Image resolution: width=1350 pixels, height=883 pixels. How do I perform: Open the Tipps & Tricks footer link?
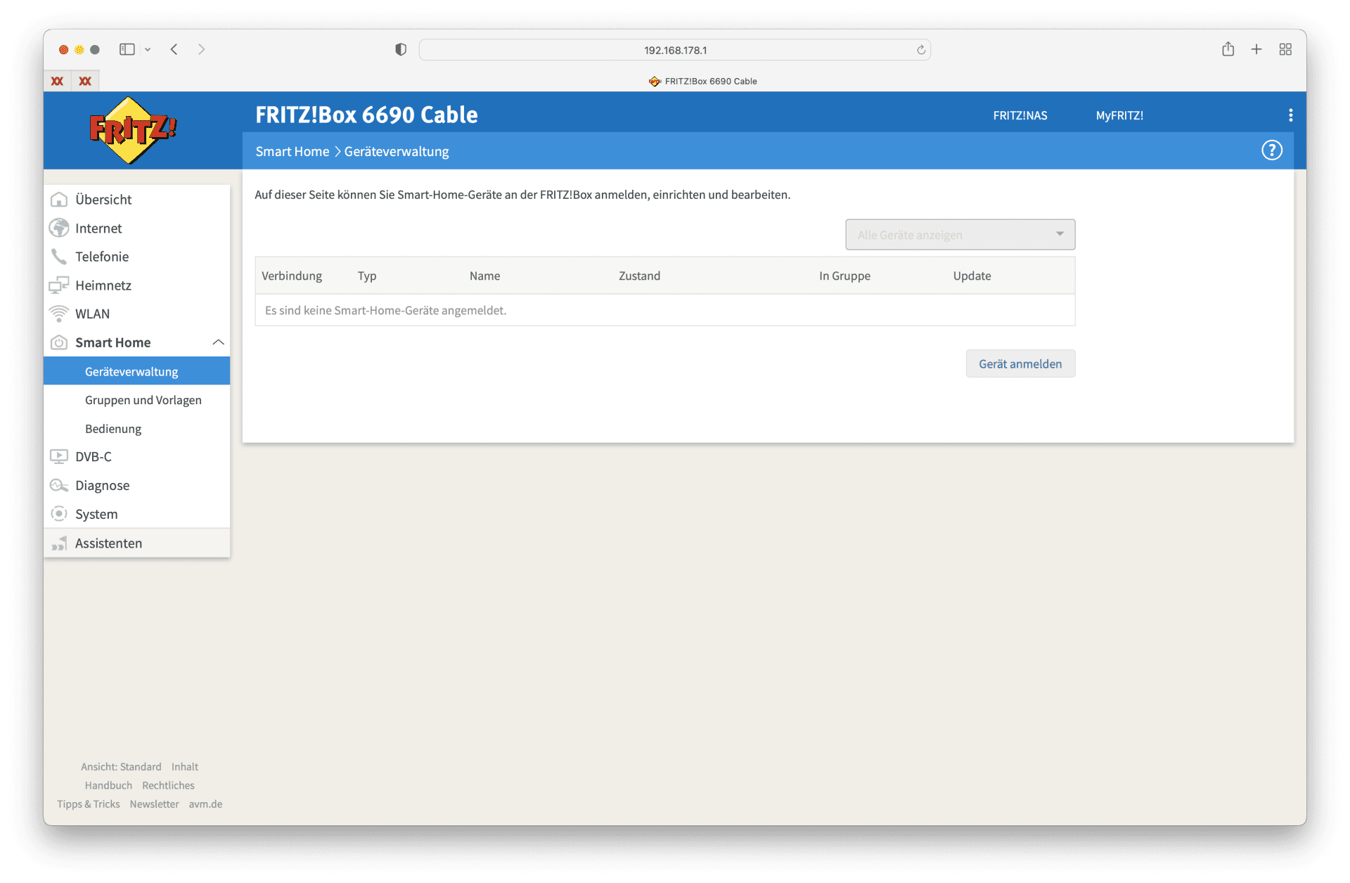click(89, 804)
